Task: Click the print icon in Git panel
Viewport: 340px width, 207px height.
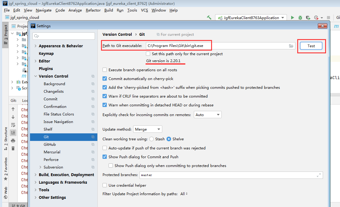Action: [13, 141]
